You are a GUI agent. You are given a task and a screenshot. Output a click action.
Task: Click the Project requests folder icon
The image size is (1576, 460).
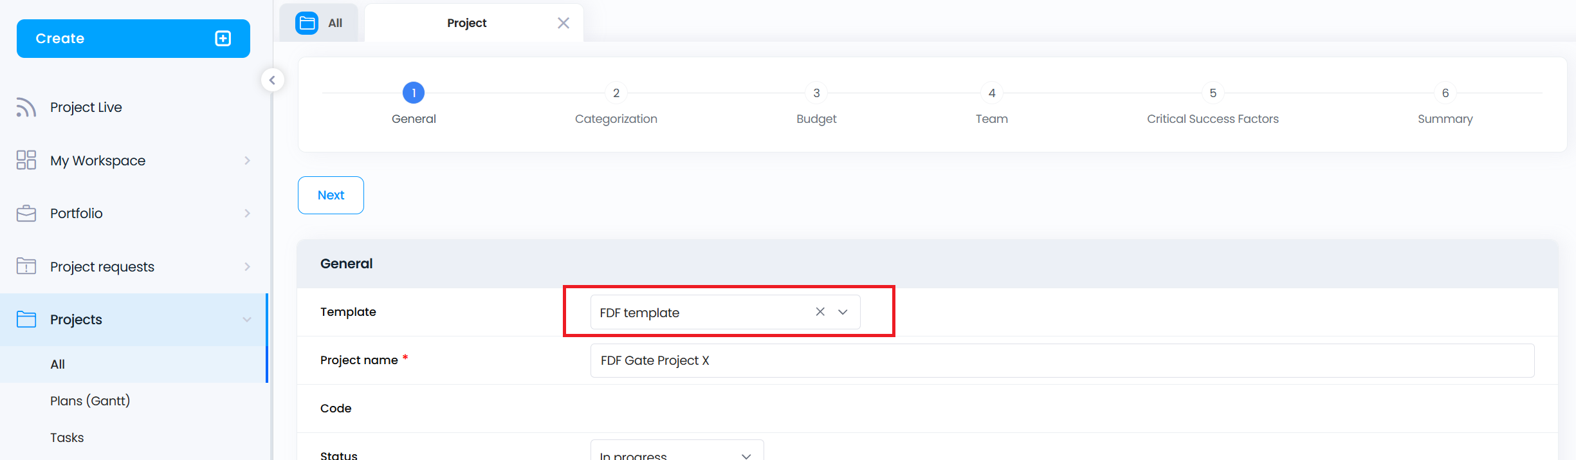point(26,266)
